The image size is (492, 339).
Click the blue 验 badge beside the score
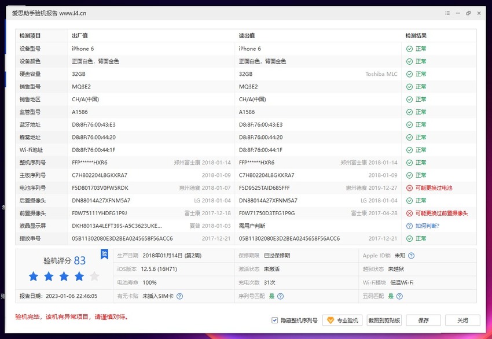tap(105, 254)
